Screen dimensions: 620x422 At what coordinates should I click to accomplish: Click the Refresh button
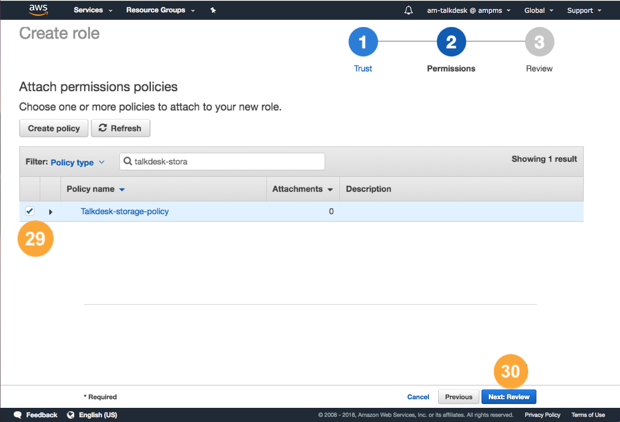(120, 128)
